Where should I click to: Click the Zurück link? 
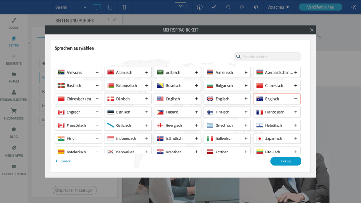[63, 161]
